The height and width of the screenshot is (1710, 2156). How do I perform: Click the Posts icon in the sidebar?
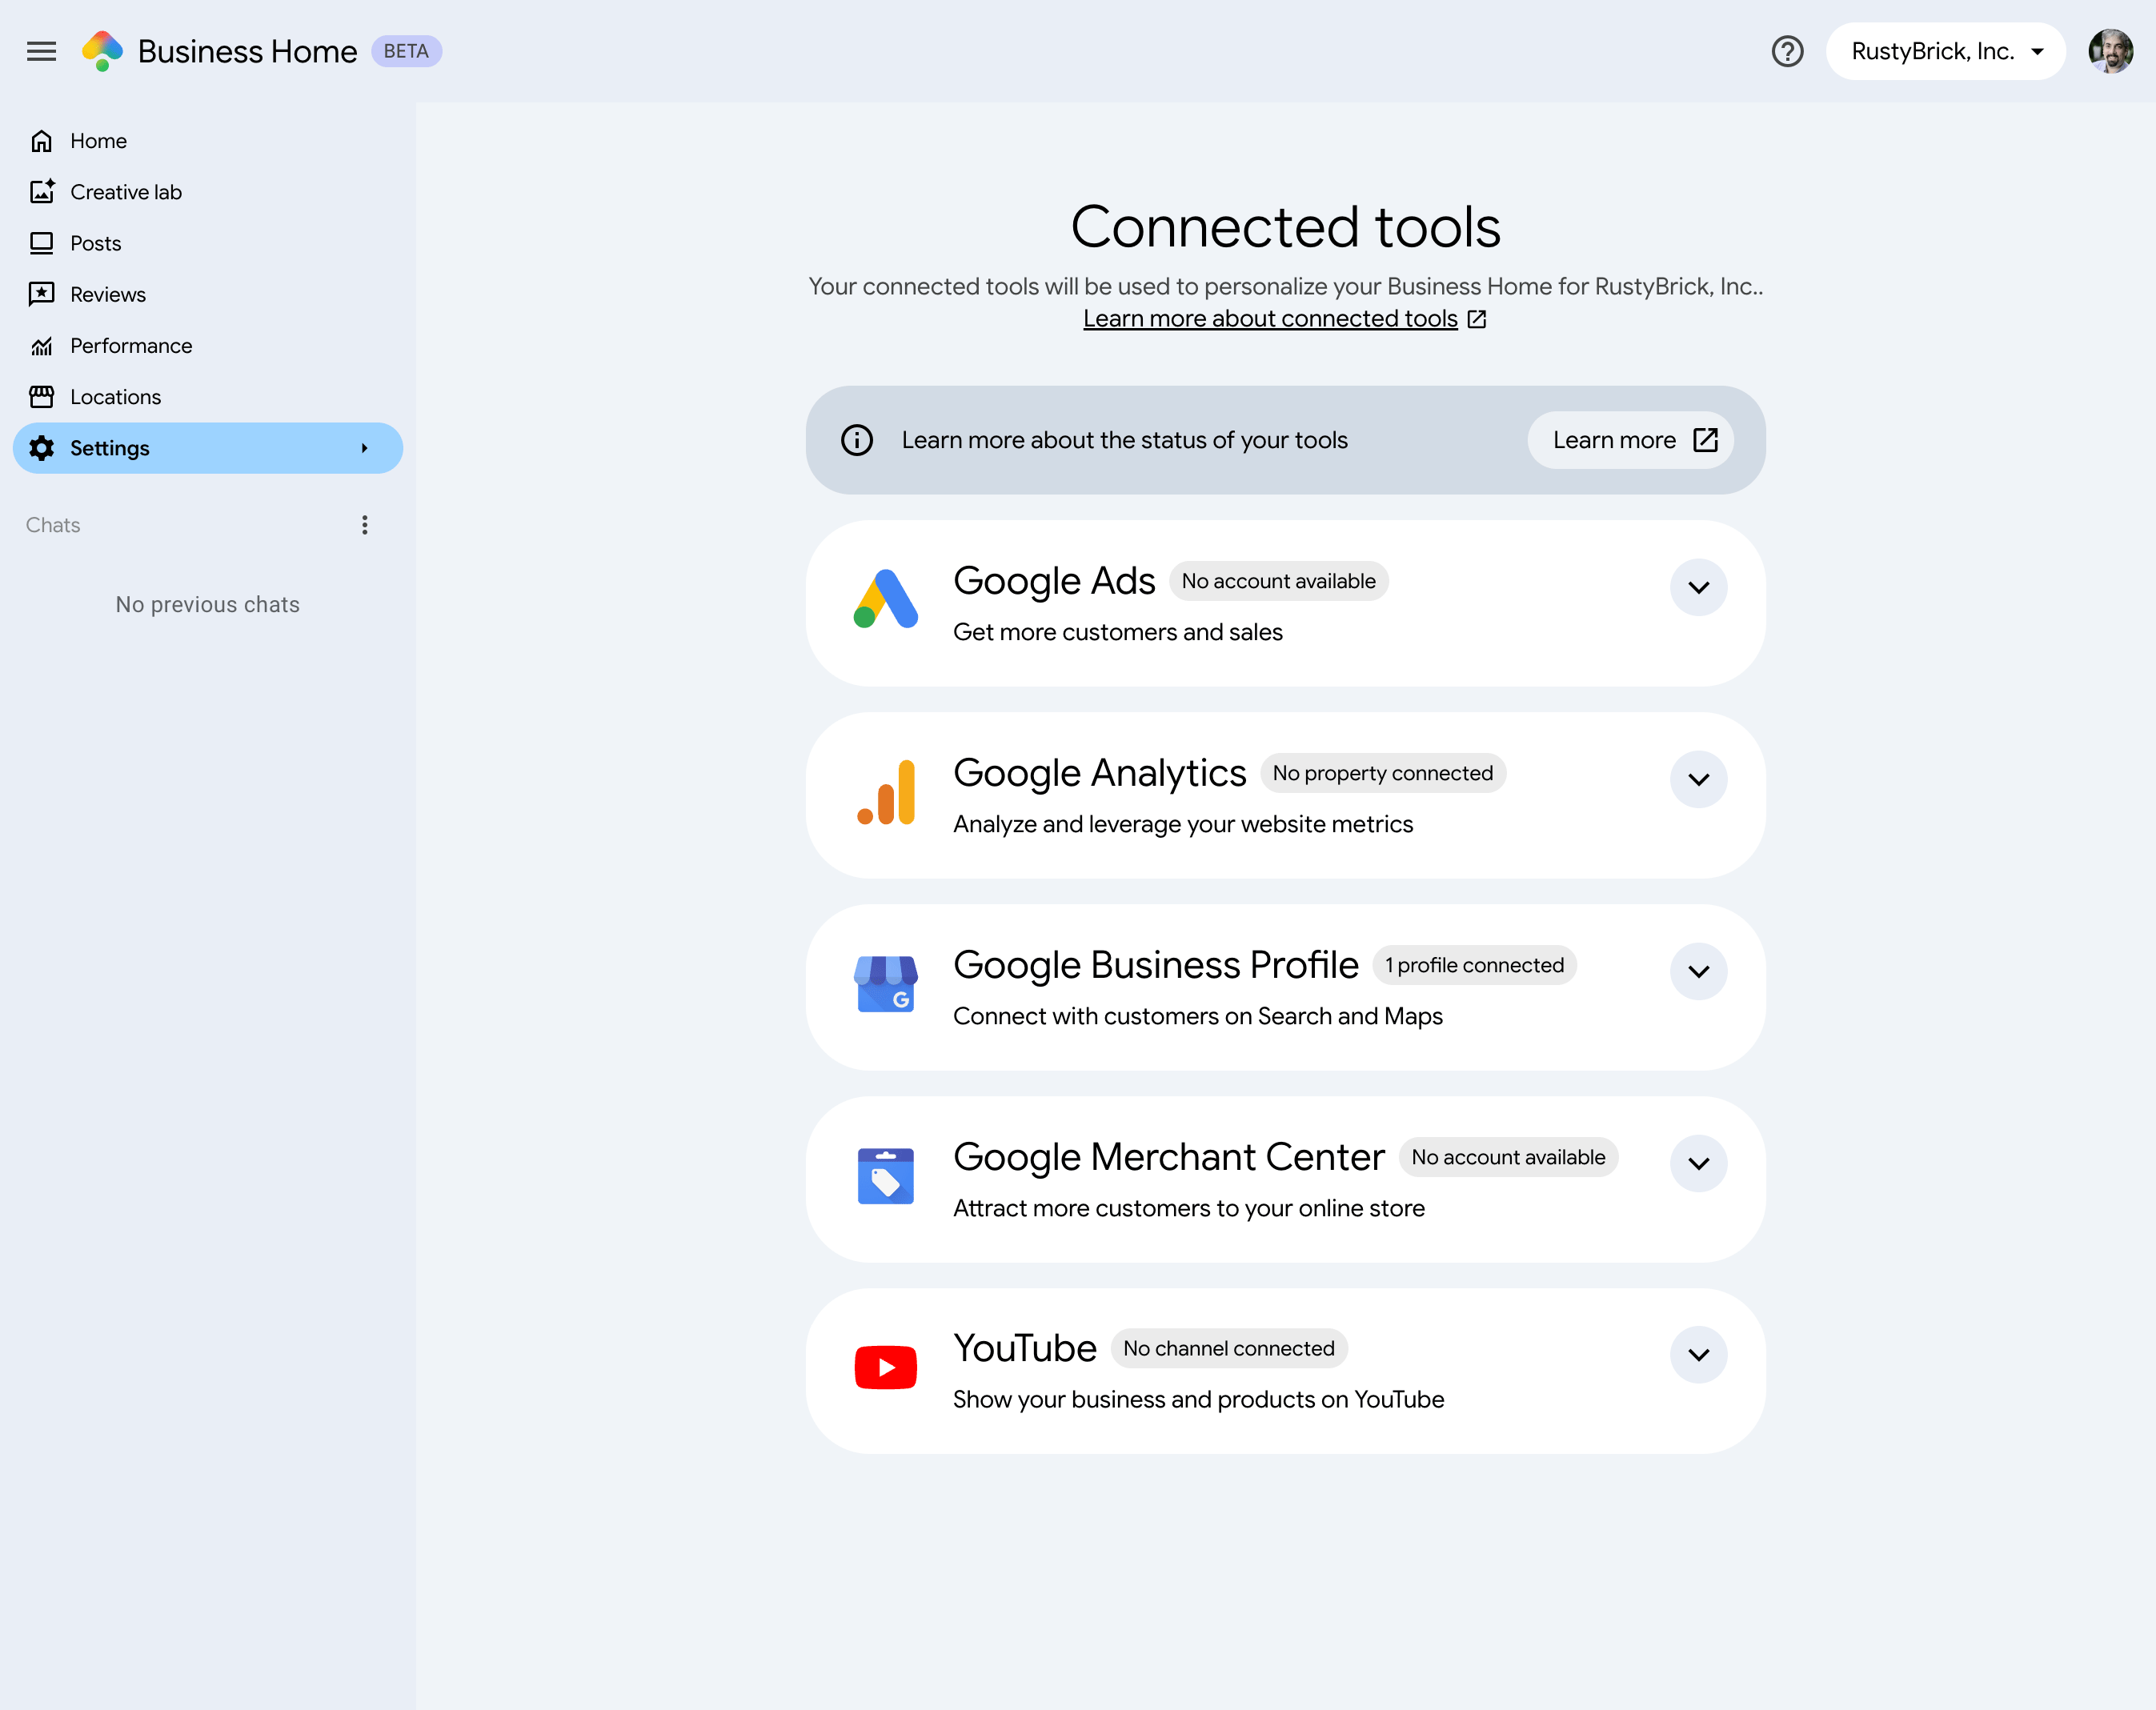[x=41, y=243]
